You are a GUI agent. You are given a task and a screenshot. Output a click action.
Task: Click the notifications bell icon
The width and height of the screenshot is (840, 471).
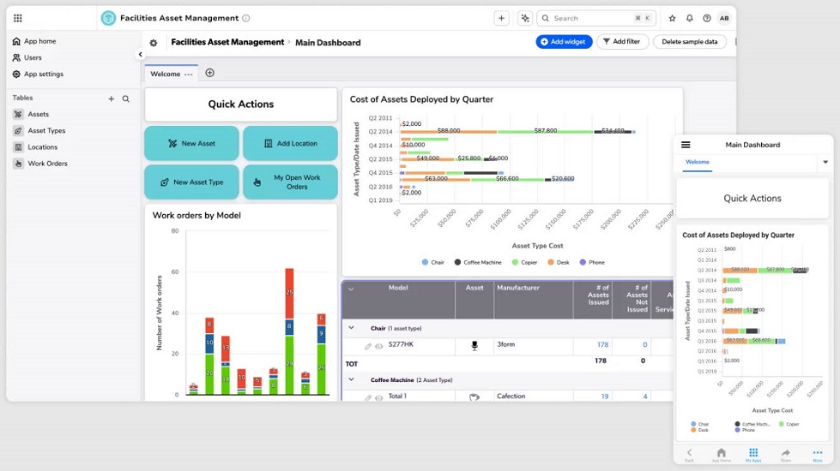click(689, 18)
